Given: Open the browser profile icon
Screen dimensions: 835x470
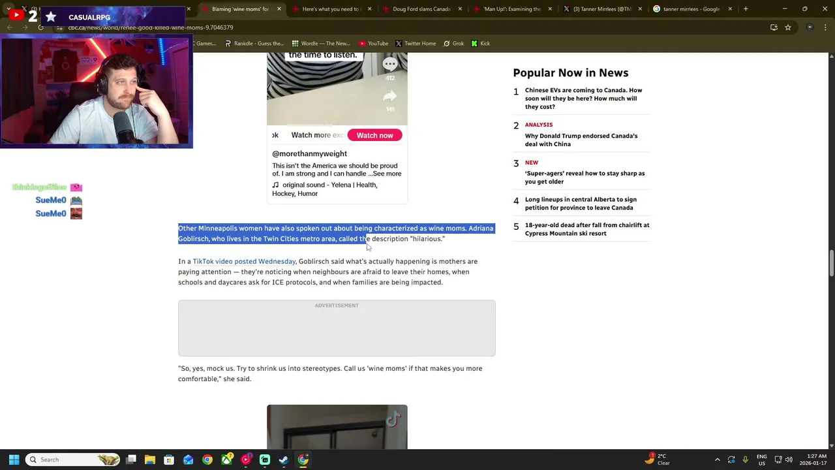Looking at the screenshot, I should coord(810,27).
